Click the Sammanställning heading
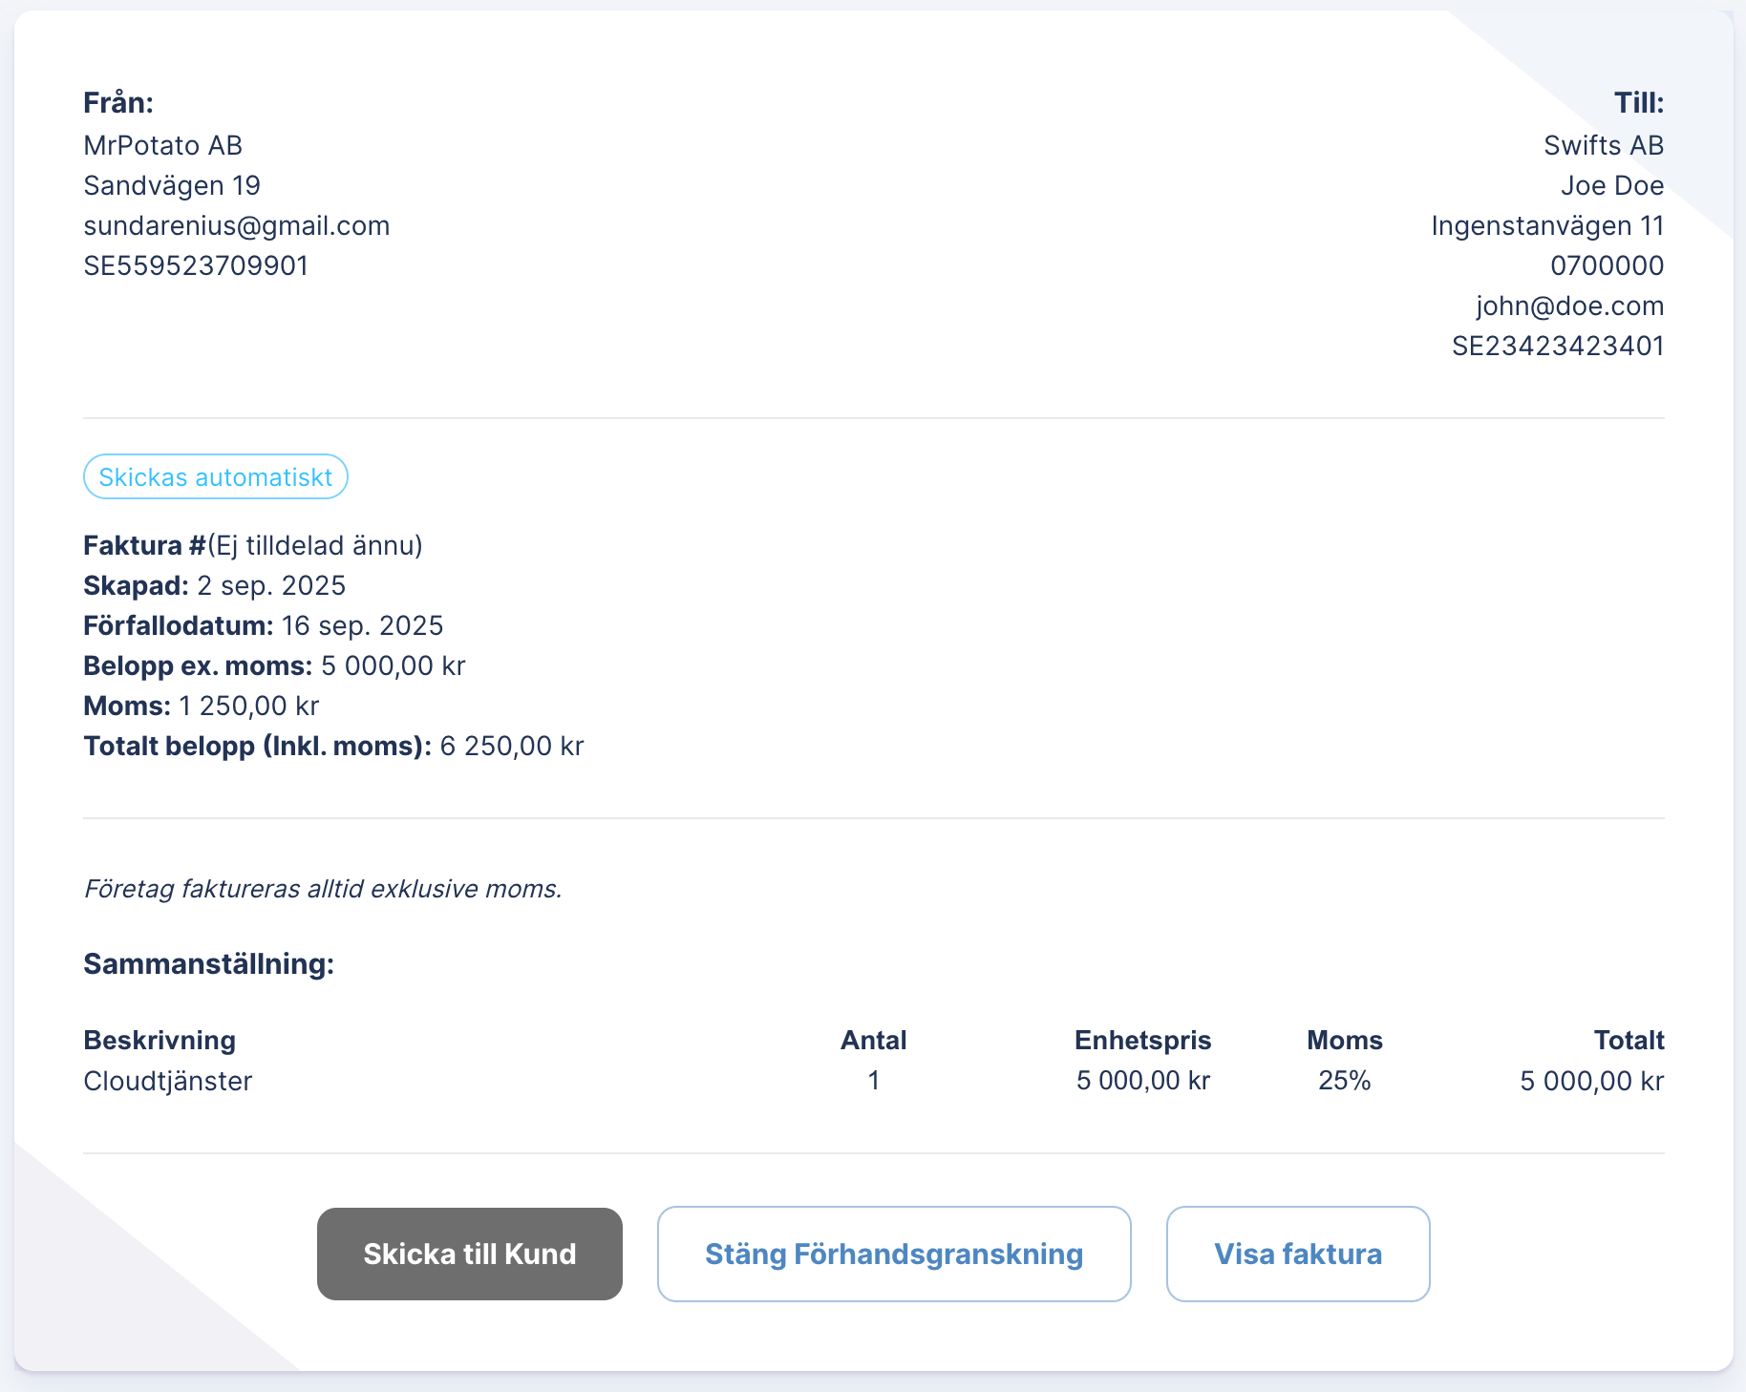 [209, 964]
